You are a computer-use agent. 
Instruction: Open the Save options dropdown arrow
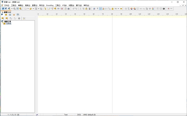[39, 9]
